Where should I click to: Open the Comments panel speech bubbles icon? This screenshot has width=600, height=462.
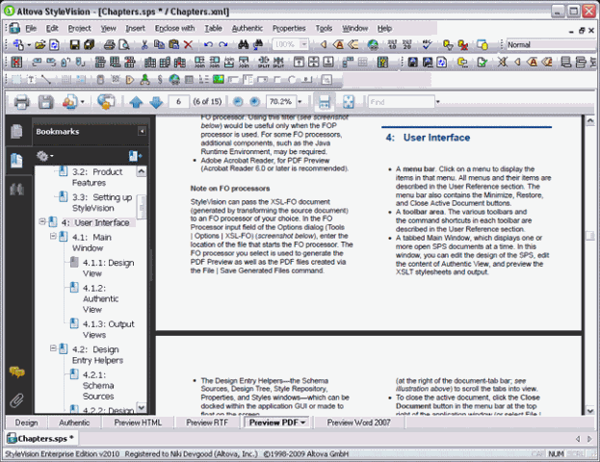[x=16, y=372]
